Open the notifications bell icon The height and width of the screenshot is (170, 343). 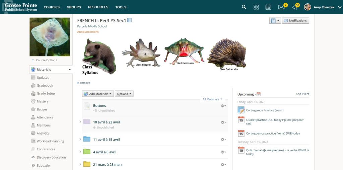[295, 7]
